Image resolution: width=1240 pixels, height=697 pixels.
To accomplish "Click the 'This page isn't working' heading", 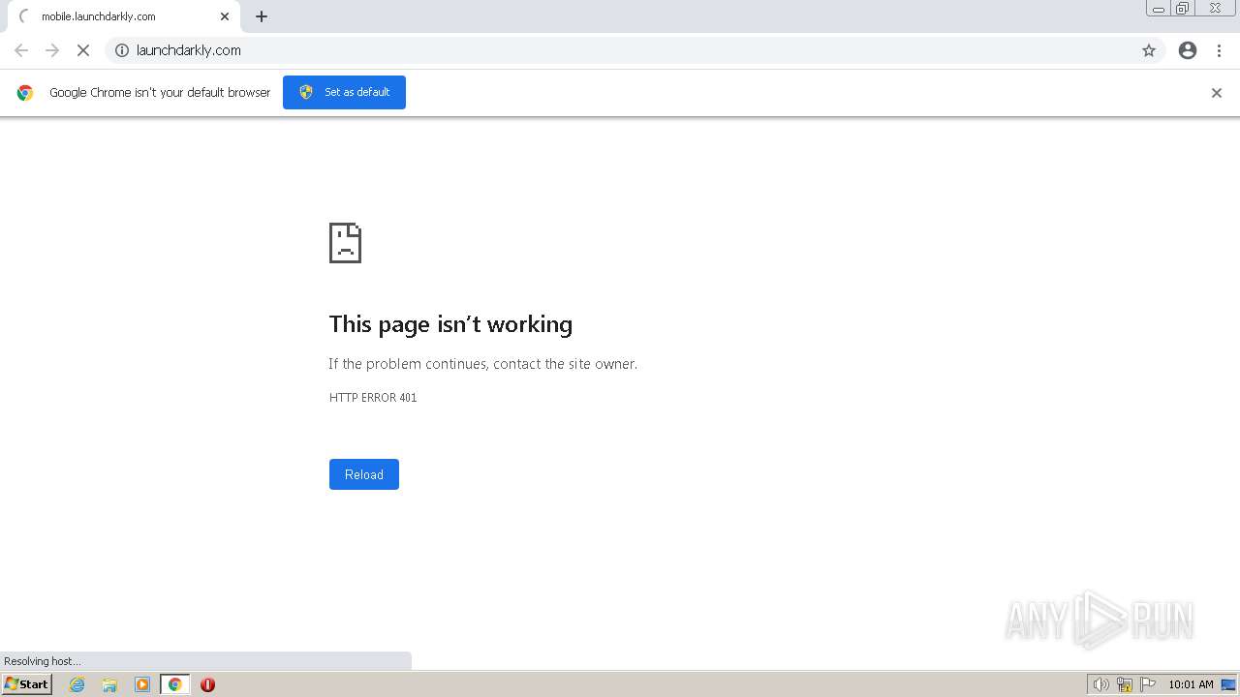I will tap(450, 324).
